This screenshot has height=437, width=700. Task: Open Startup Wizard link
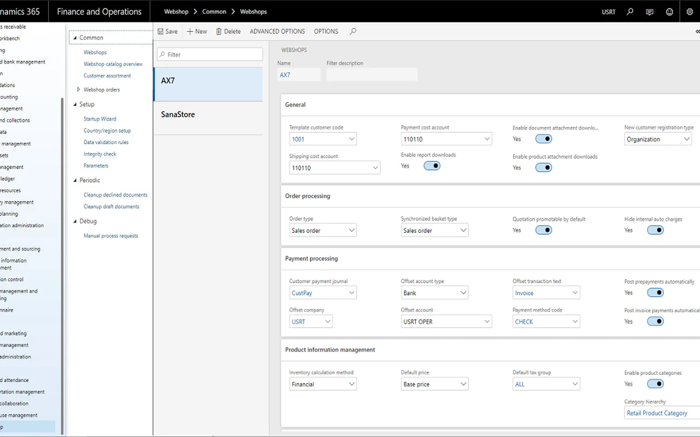(x=100, y=119)
